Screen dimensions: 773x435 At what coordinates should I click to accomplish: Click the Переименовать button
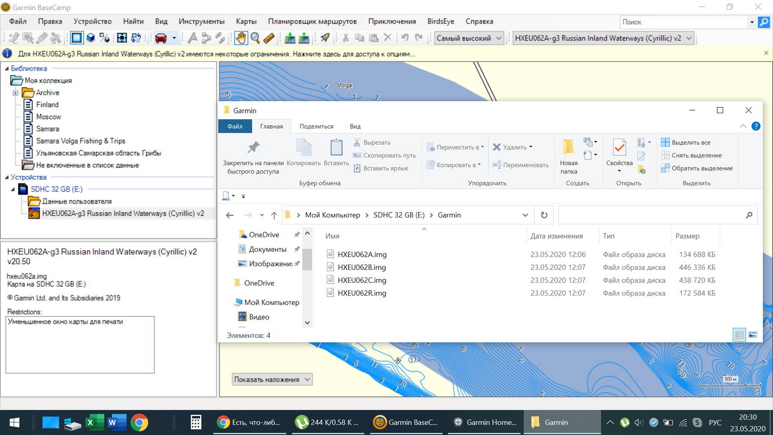[x=520, y=165]
